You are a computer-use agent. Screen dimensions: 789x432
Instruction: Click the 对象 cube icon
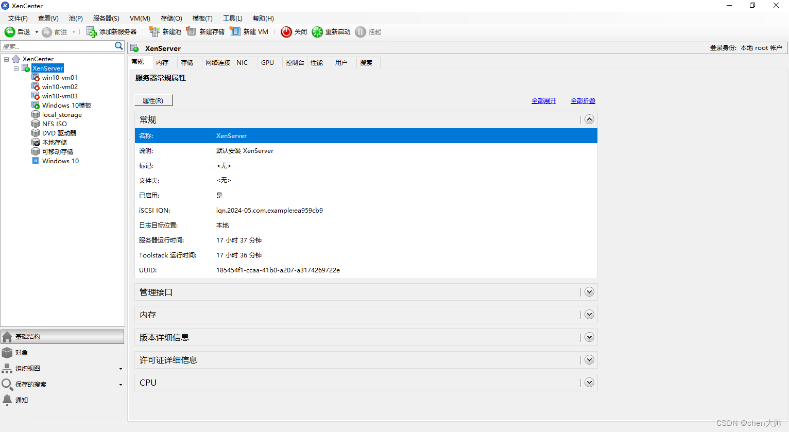[x=7, y=353]
